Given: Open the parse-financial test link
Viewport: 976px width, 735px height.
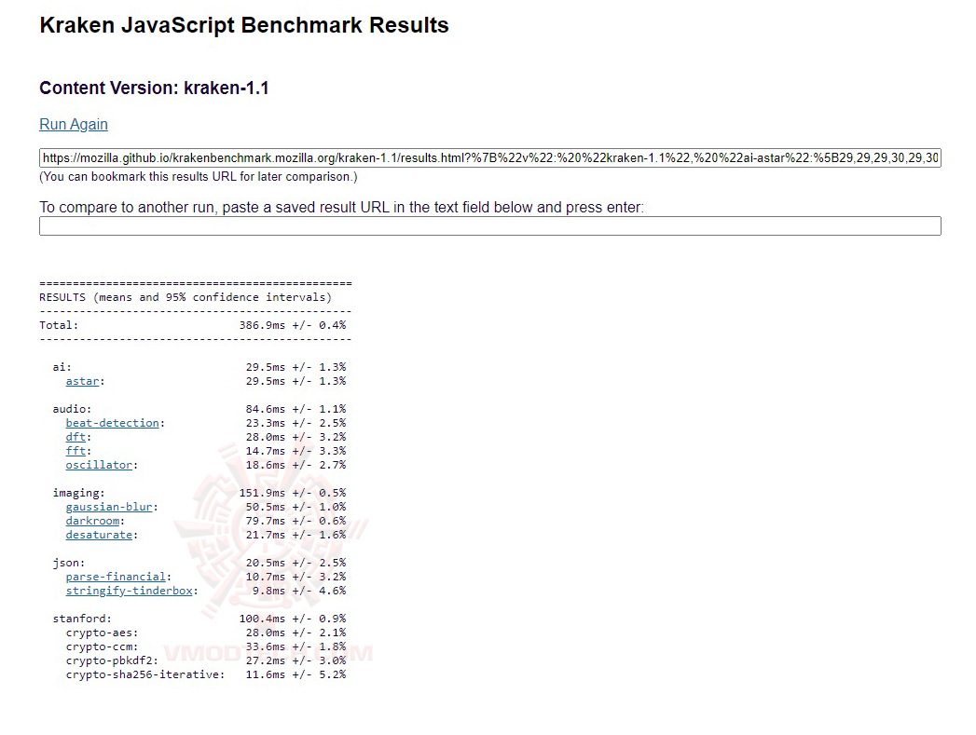Looking at the screenshot, I should click(x=116, y=577).
